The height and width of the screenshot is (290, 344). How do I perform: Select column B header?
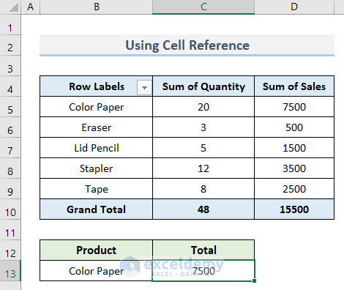pyautogui.click(x=97, y=7)
